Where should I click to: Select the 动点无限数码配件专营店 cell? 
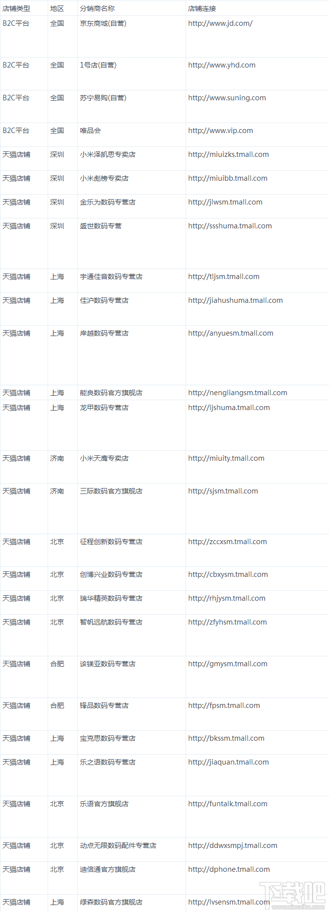118,845
